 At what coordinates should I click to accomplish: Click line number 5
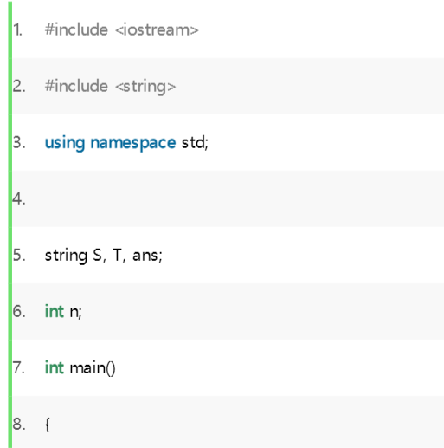pyautogui.click(x=19, y=256)
